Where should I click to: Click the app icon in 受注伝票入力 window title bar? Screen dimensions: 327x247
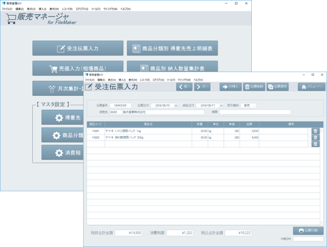87,75
